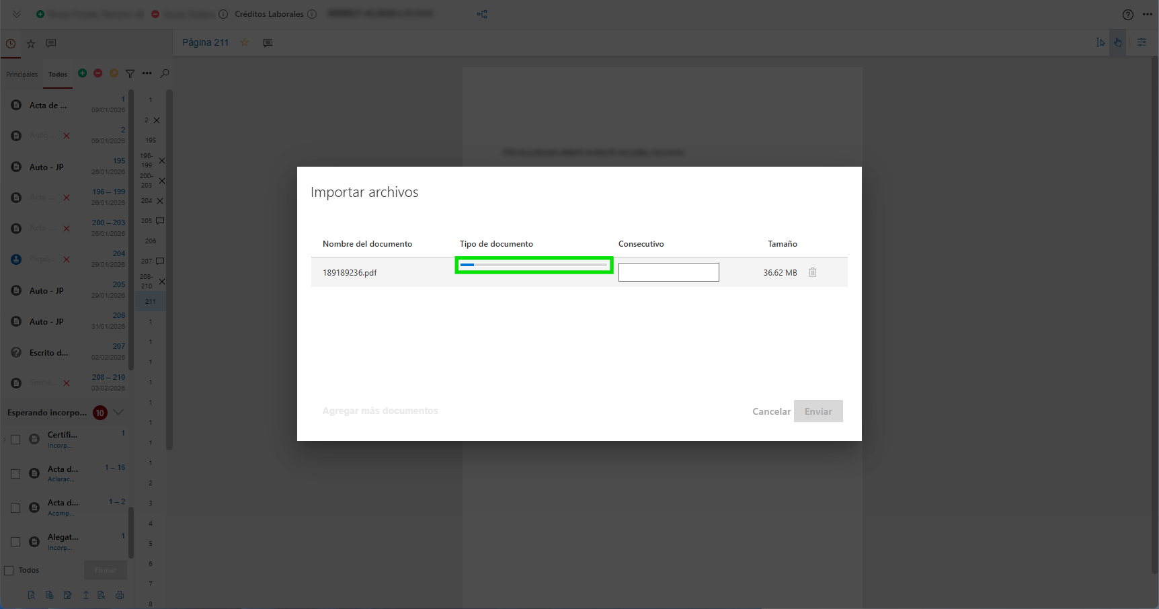Expand the double chevron at top left
The width and height of the screenshot is (1159, 609).
[x=17, y=14]
